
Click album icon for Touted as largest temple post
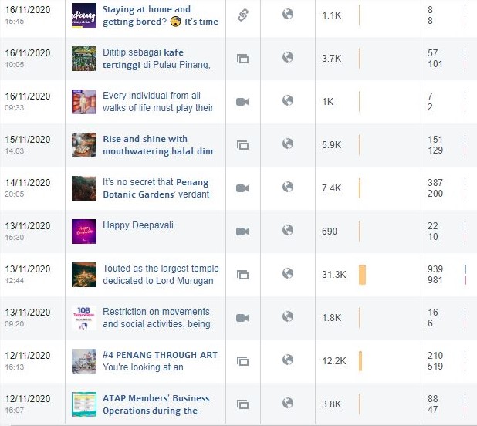(x=243, y=275)
